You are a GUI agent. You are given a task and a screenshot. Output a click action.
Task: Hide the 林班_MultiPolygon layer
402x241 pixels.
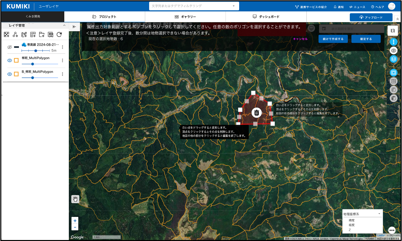10,60
